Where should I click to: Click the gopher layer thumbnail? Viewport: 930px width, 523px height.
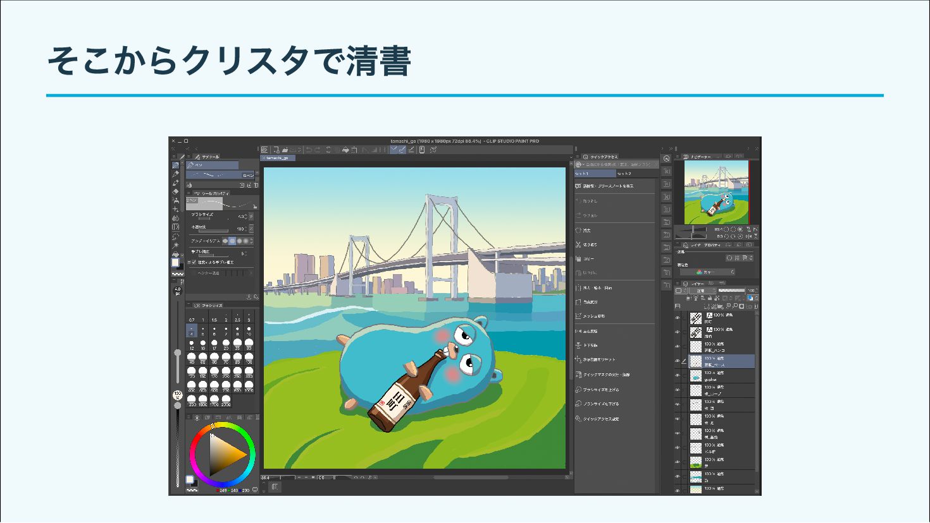696,376
